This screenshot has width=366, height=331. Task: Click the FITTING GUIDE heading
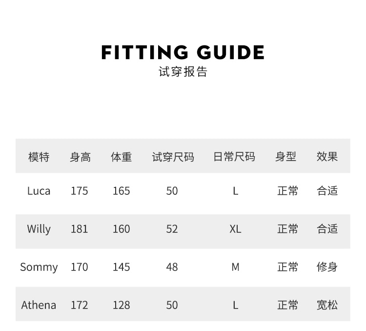click(183, 52)
